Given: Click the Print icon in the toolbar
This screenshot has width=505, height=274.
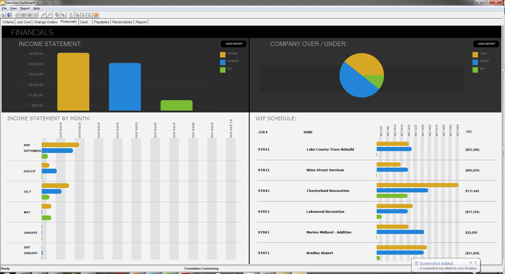Looking at the screenshot, I should coord(3,15).
